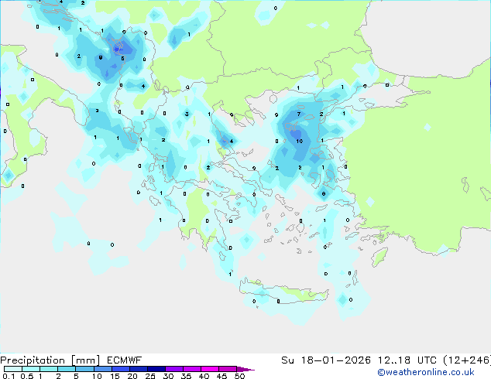Click the "35" legend tick label
Viewport: 491px width, 379px height.
point(186,376)
